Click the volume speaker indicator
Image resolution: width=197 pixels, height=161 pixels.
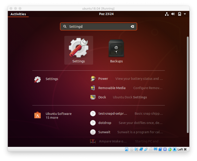[173, 14]
